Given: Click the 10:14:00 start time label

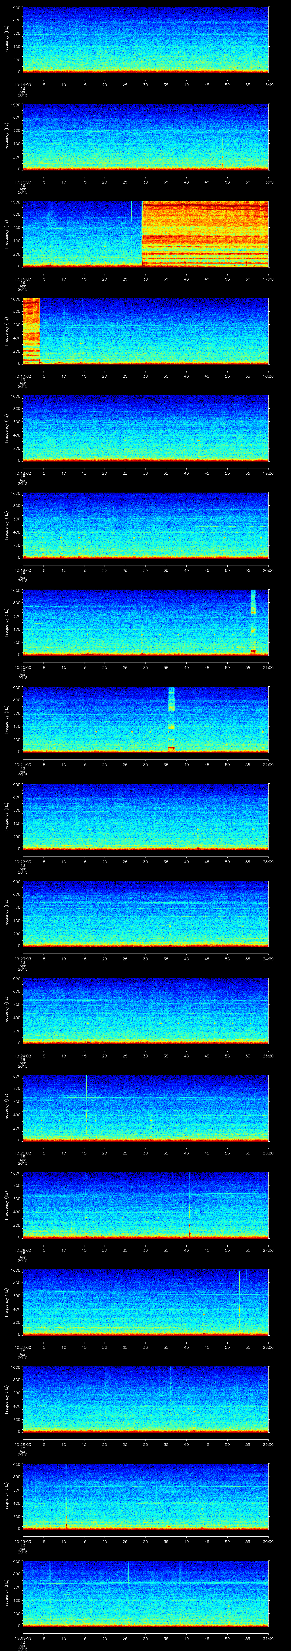Looking at the screenshot, I should pyautogui.click(x=22, y=85).
